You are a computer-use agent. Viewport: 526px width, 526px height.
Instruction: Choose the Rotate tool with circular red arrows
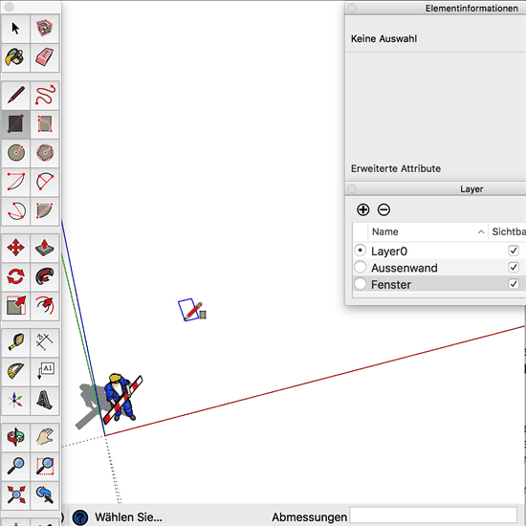(15, 277)
